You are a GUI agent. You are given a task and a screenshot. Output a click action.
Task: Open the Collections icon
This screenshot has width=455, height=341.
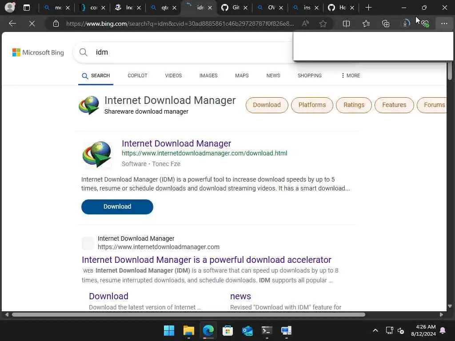[386, 24]
